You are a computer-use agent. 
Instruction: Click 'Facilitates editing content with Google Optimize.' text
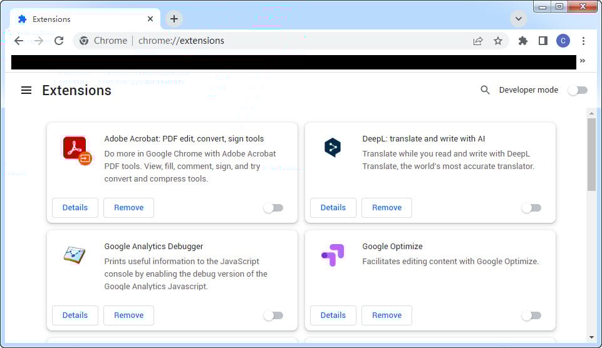pyautogui.click(x=450, y=261)
